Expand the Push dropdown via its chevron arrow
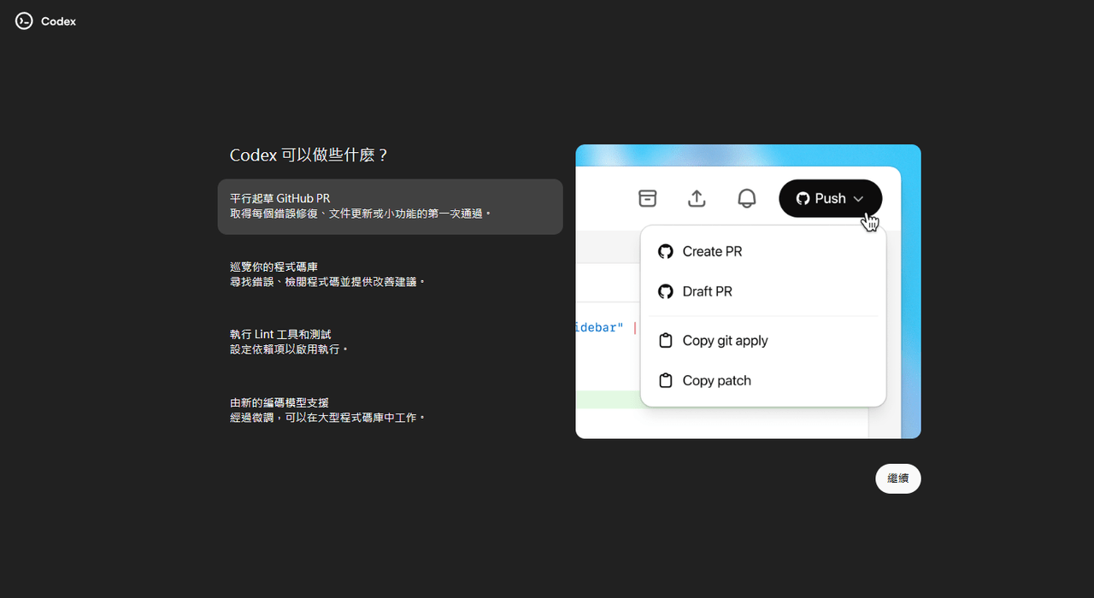The height and width of the screenshot is (598, 1094). click(x=857, y=197)
